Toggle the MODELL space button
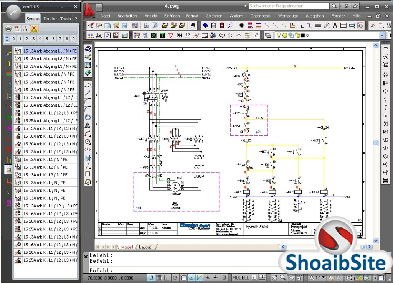393x283 pixels. [240, 278]
